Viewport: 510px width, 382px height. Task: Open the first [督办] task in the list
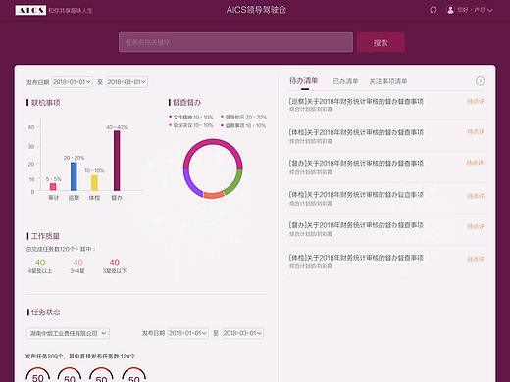(356, 163)
